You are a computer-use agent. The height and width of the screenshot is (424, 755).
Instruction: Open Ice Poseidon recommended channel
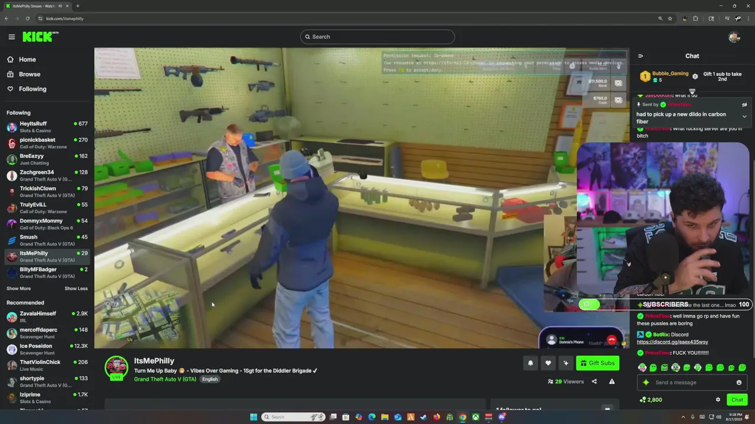47,349
